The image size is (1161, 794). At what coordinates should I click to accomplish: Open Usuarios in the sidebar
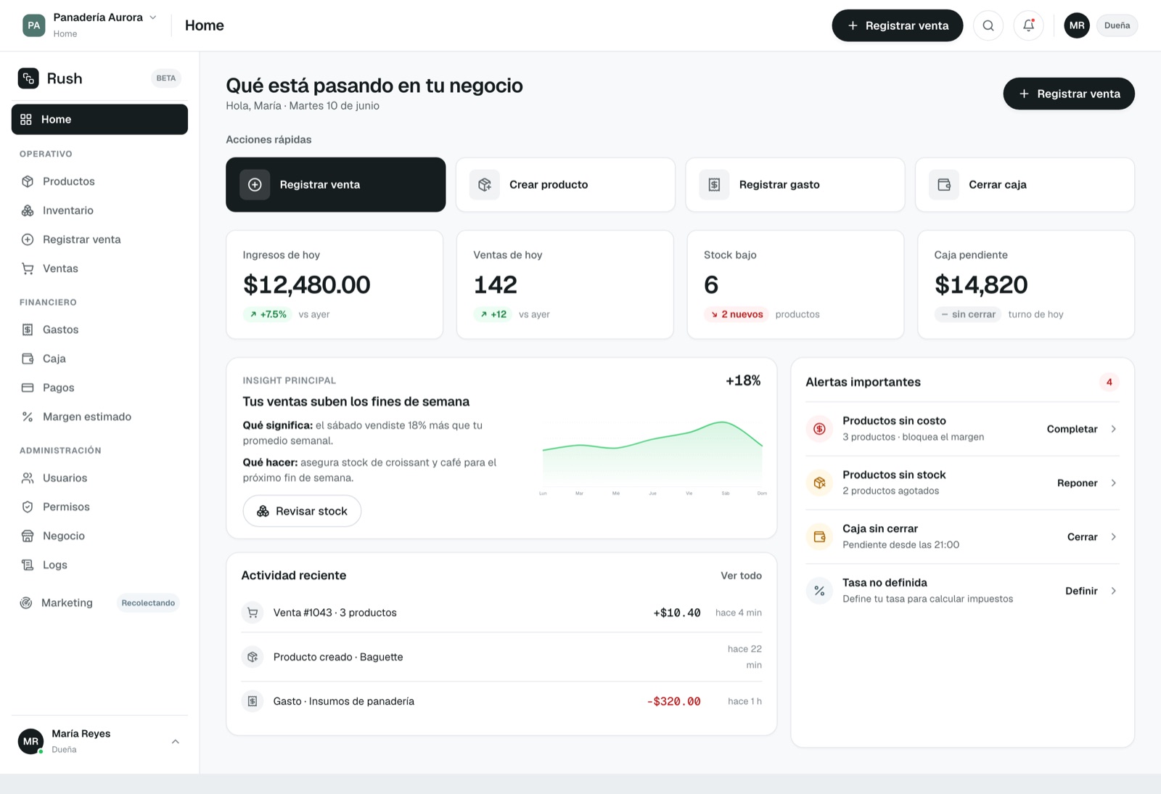(99, 478)
